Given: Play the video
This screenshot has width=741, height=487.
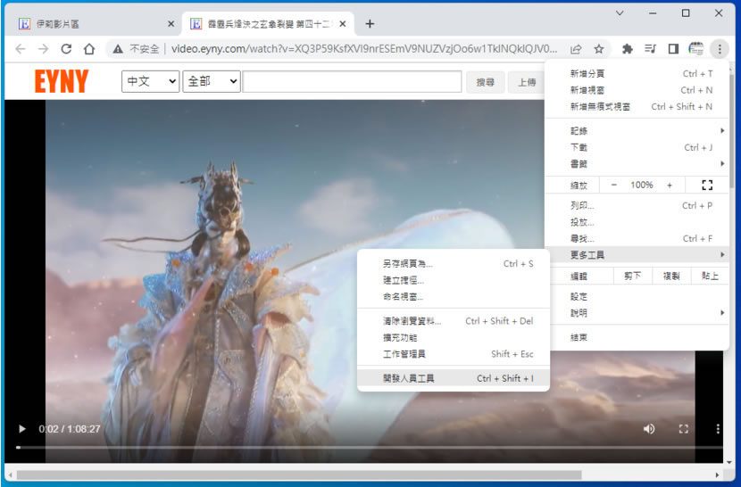Looking at the screenshot, I should click(21, 429).
